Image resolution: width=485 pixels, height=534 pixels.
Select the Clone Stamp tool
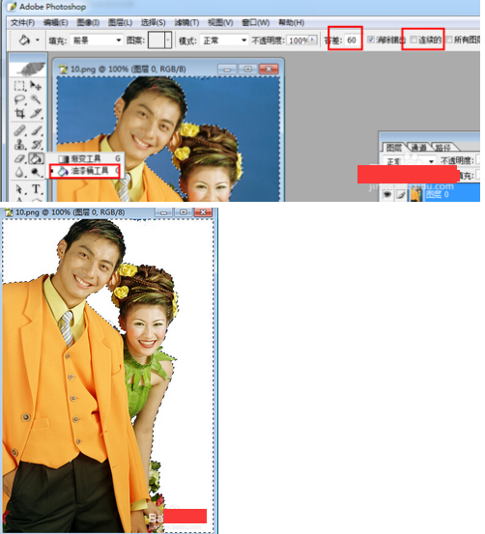[19, 145]
